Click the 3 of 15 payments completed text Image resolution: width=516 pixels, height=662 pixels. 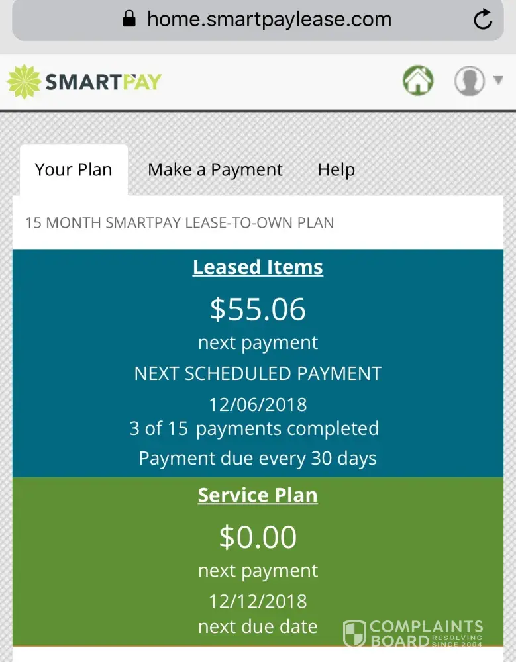click(x=254, y=428)
